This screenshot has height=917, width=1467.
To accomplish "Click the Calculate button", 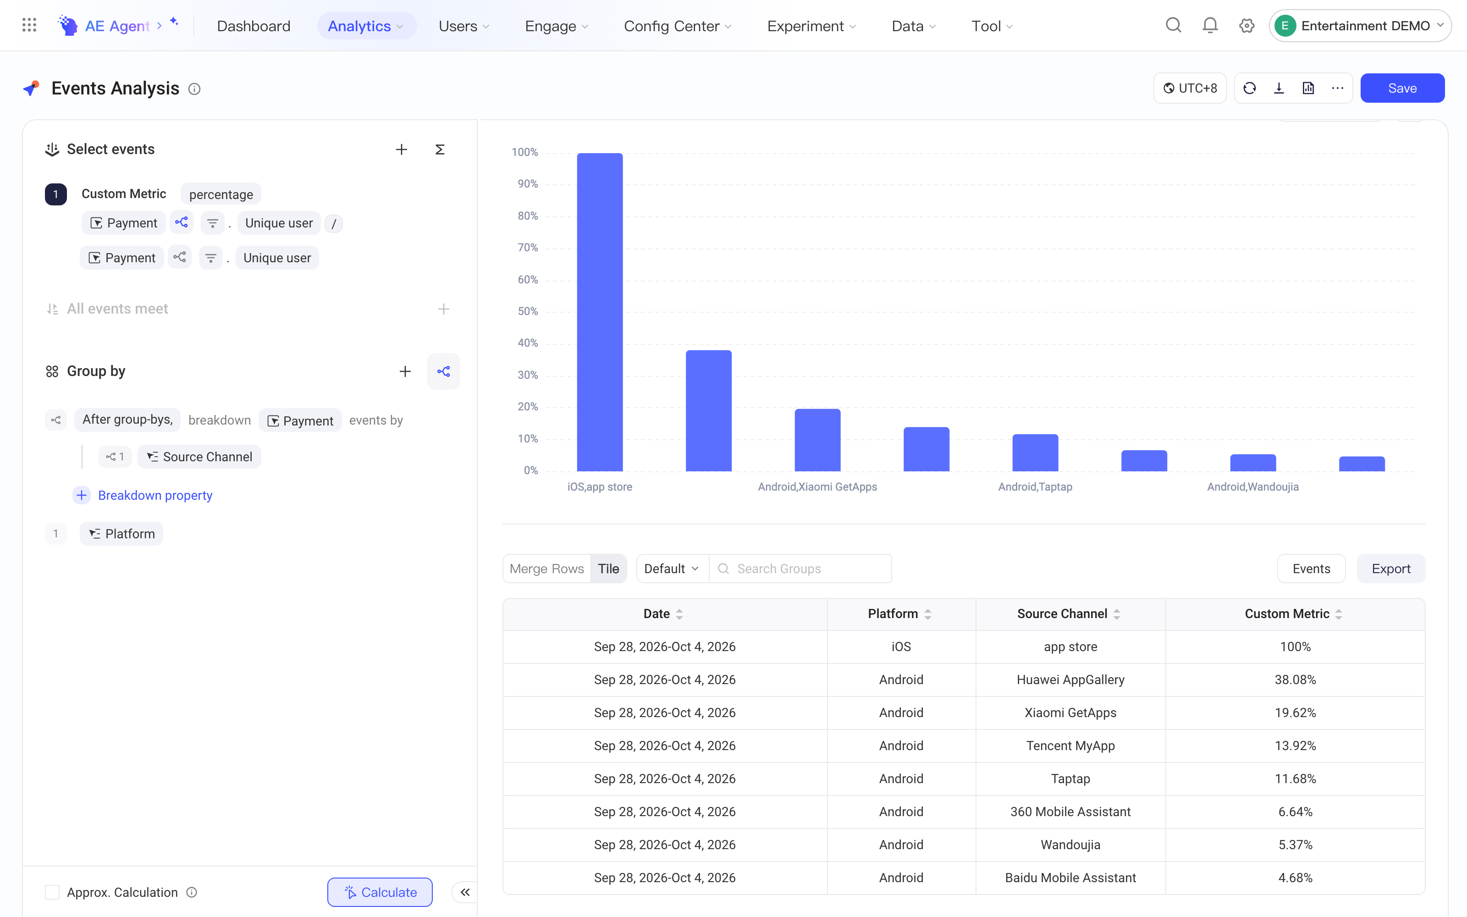I will [380, 891].
